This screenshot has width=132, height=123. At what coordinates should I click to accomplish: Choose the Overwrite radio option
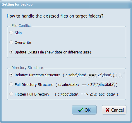tap(11, 42)
